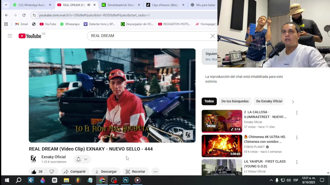Open system volume control in tray

288,180
